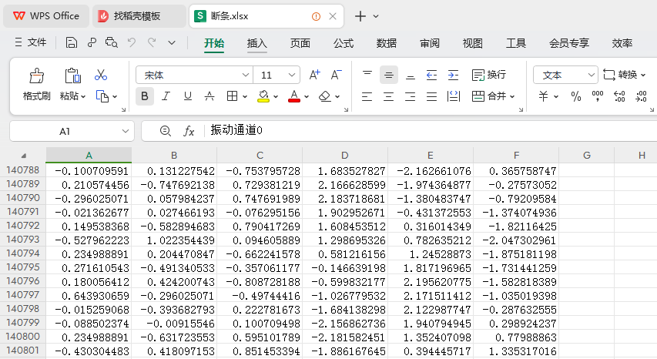Click the Increase Decimal icon
657x359 pixels.
619,96
